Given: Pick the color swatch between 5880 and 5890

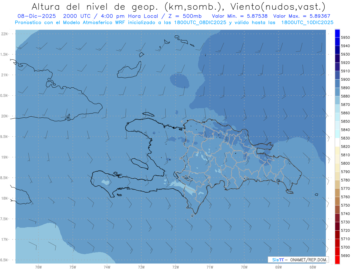Looking at the screenshot, I should click(337, 92).
